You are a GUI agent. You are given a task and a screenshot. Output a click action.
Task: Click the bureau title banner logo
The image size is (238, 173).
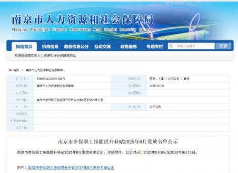(83, 23)
